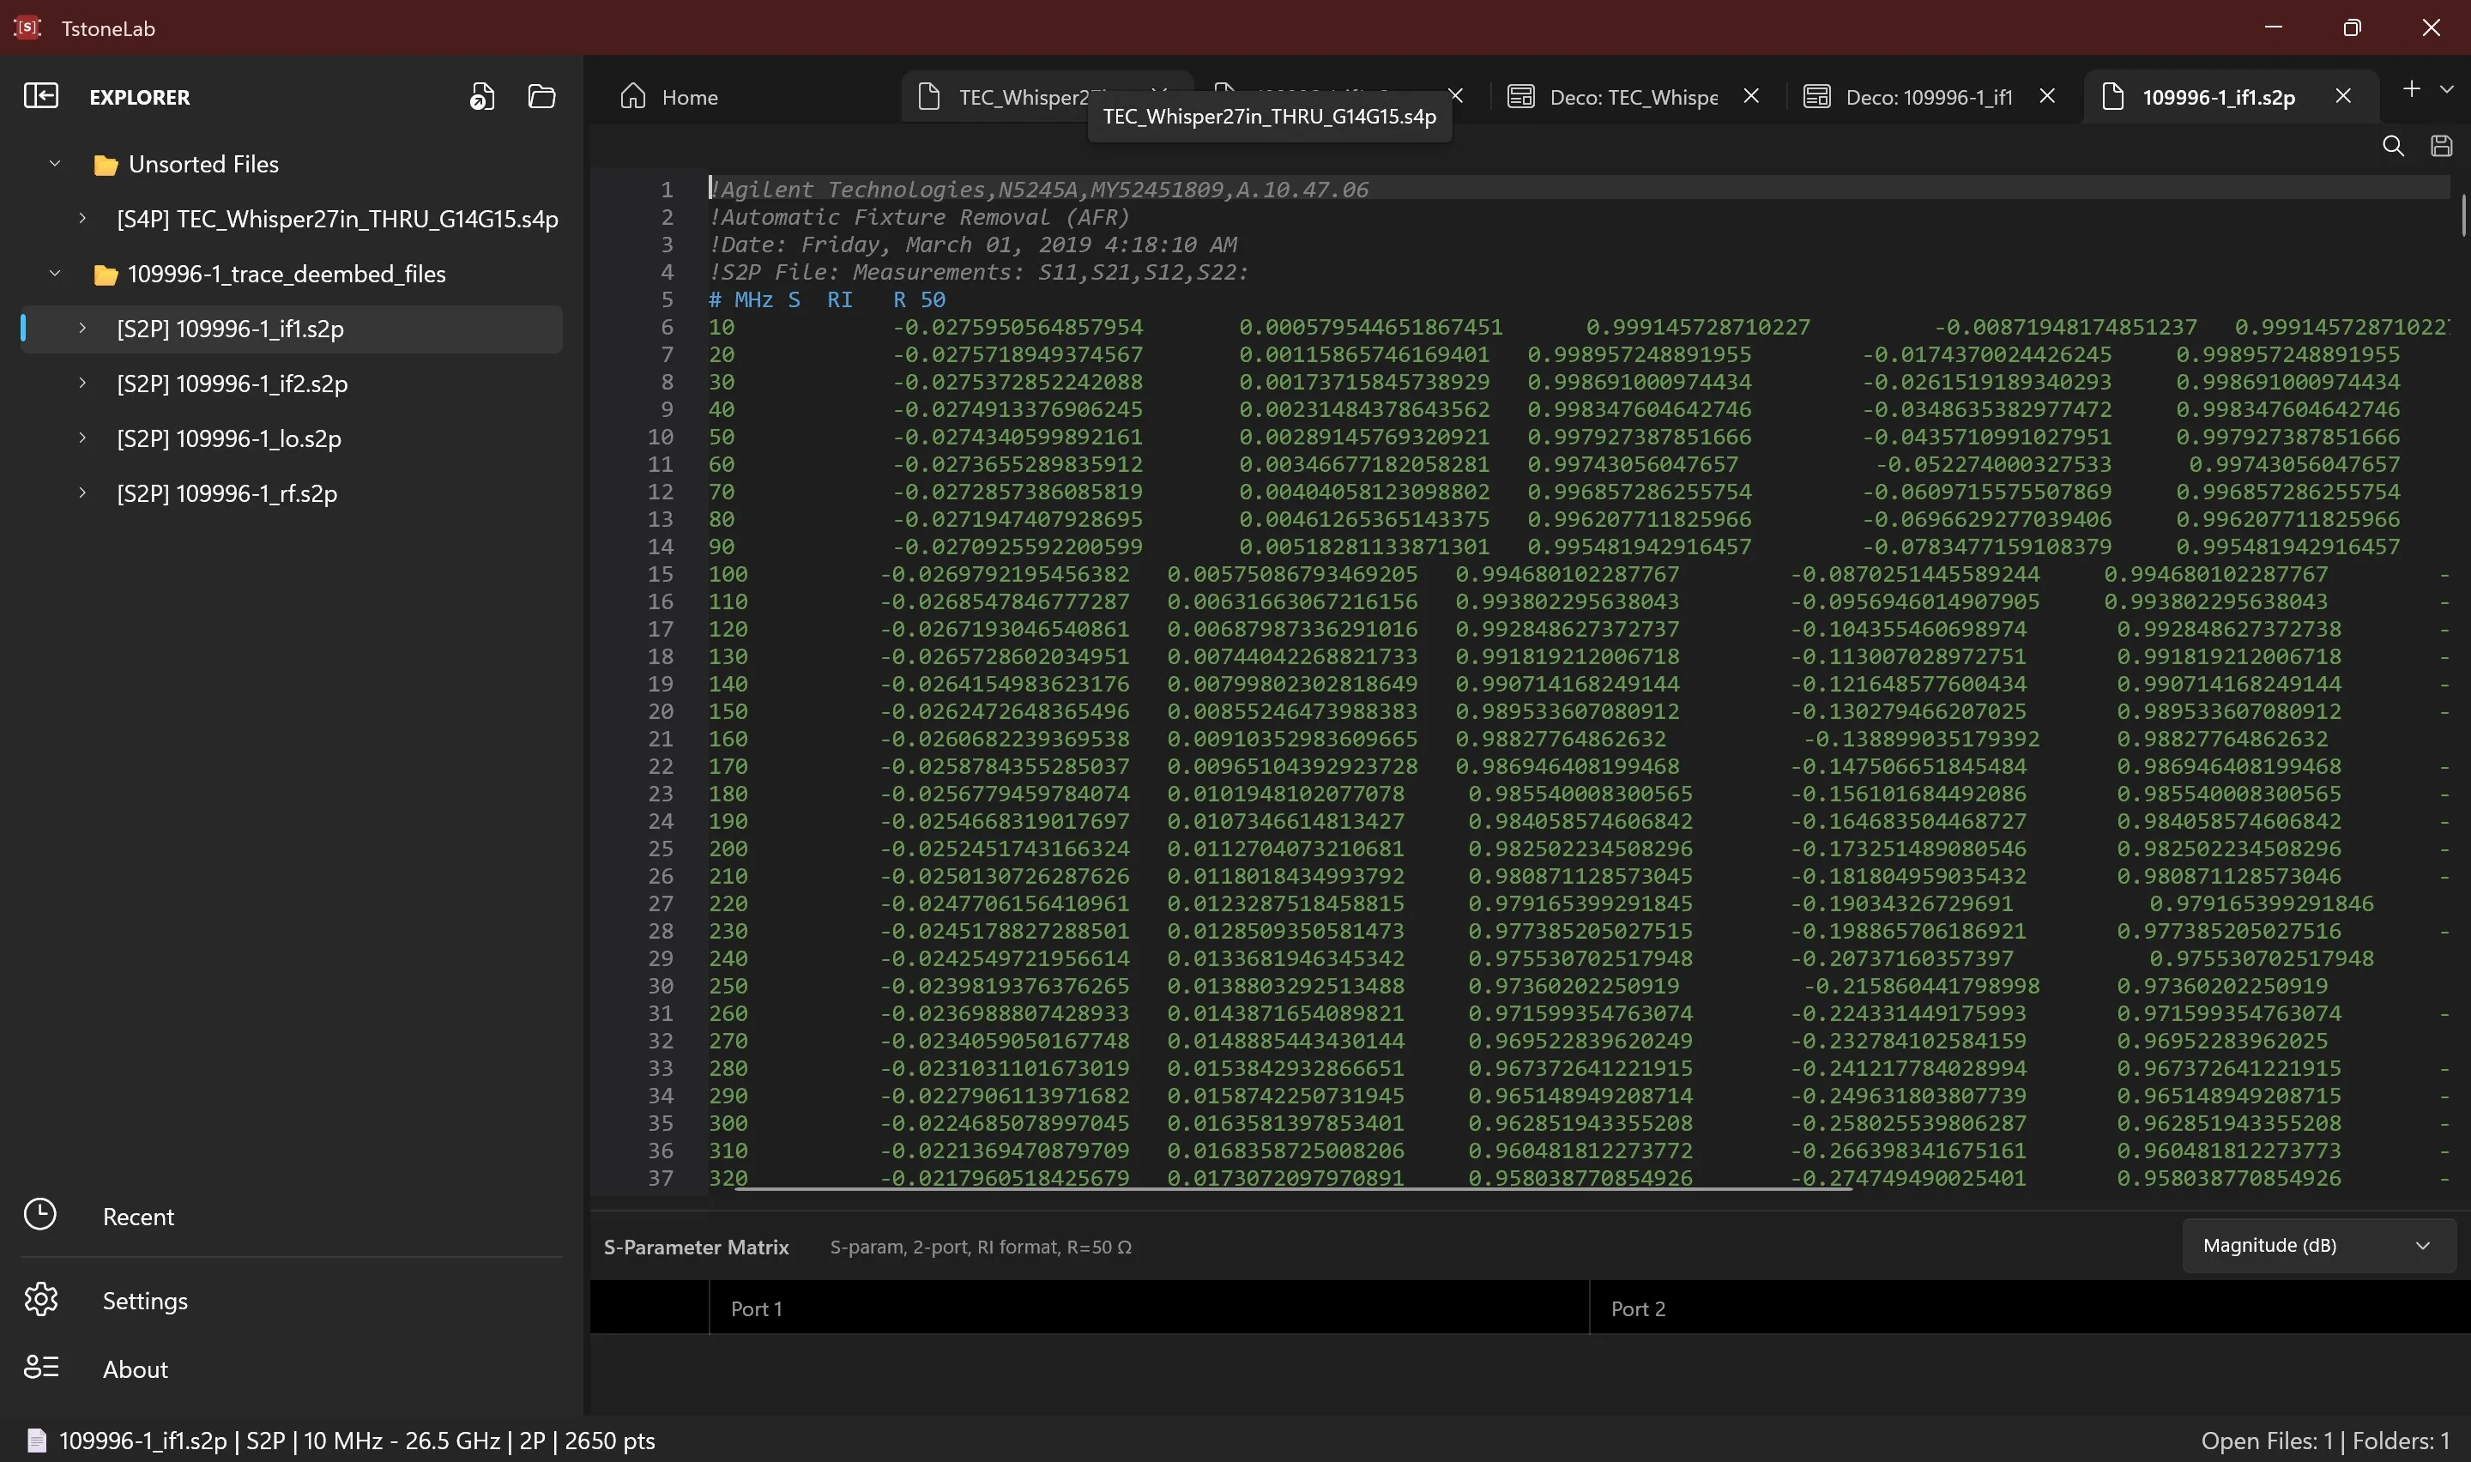This screenshot has height=1462, width=2471.
Task: Click the Recent clock icon
Action: [40, 1215]
